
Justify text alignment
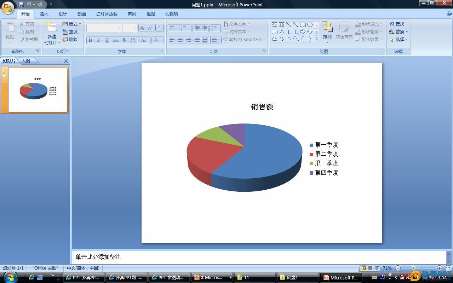[x=197, y=40]
